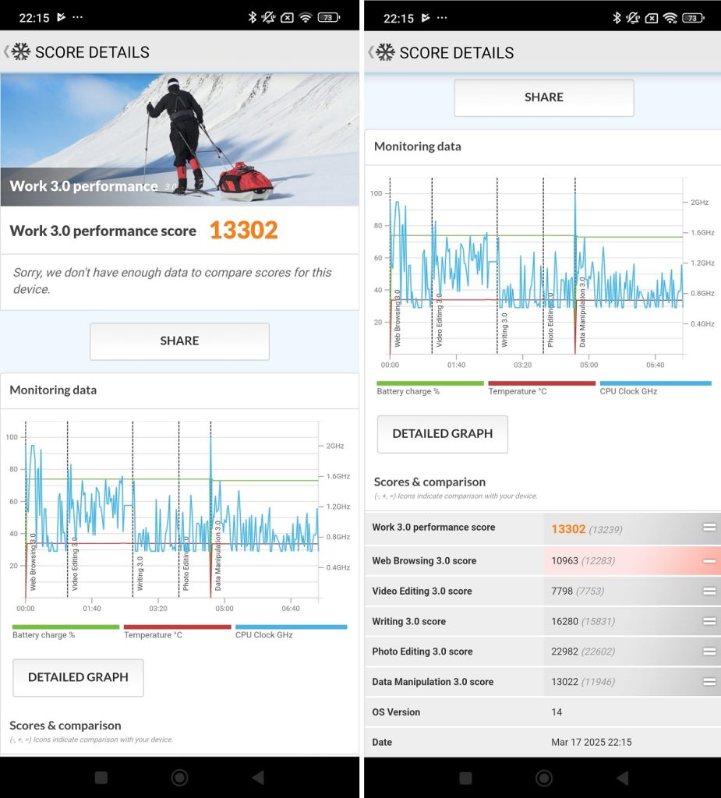Select the Video Editing 3.0 score label
The width and height of the screenshot is (721, 798).
pyautogui.click(x=422, y=591)
